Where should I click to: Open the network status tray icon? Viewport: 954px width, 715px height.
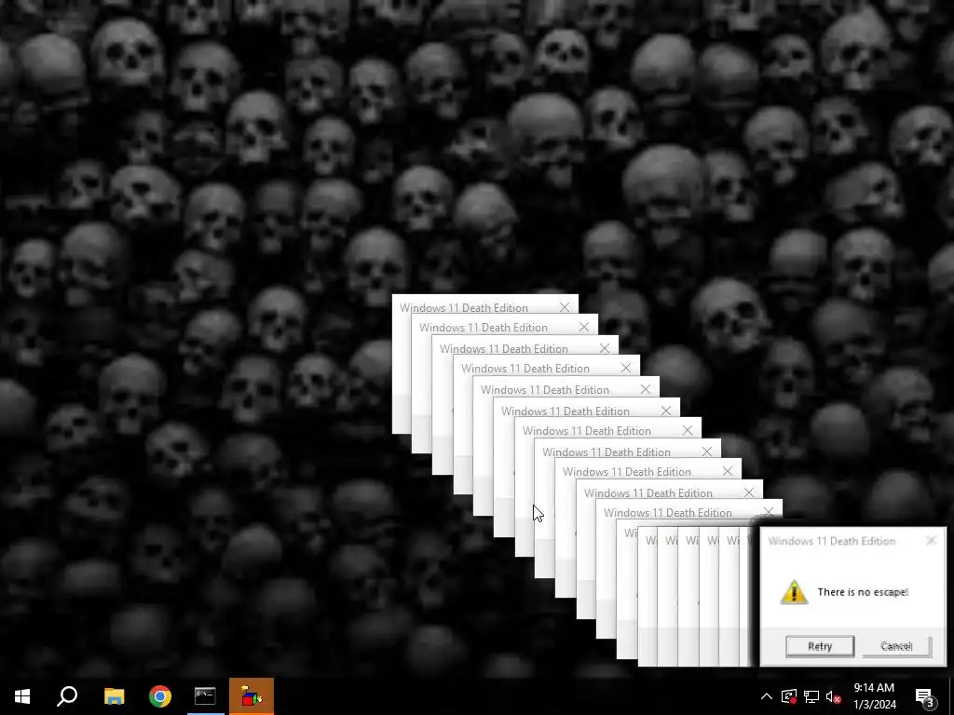pos(811,696)
